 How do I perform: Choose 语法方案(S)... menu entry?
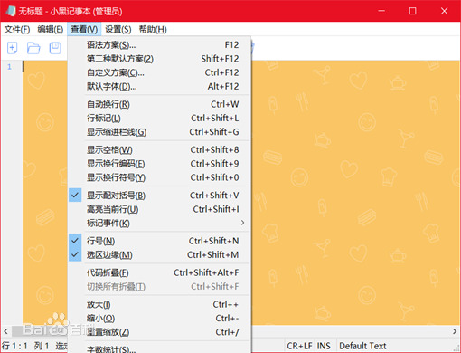coord(159,45)
